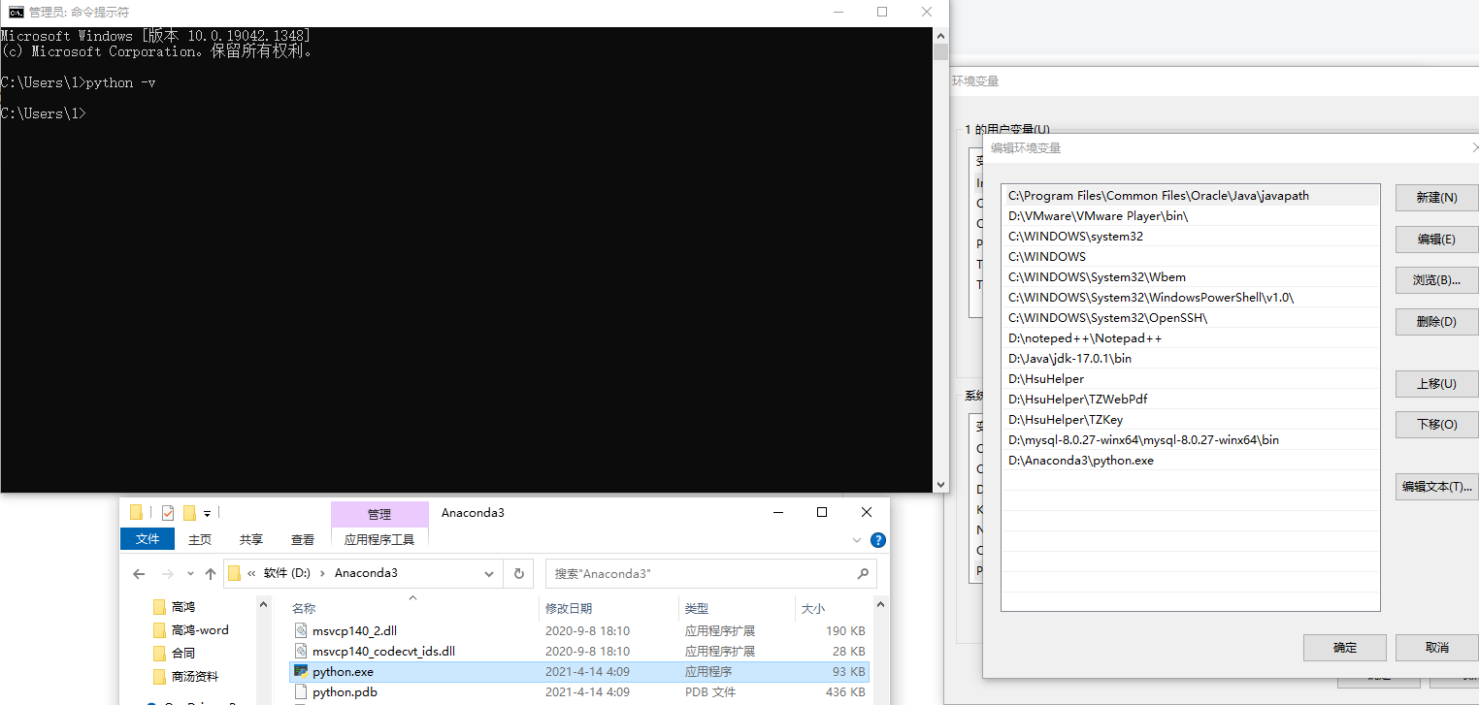Switch to the 主页 ribbon tab
Screen dimensions: 1479x705
click(200, 539)
